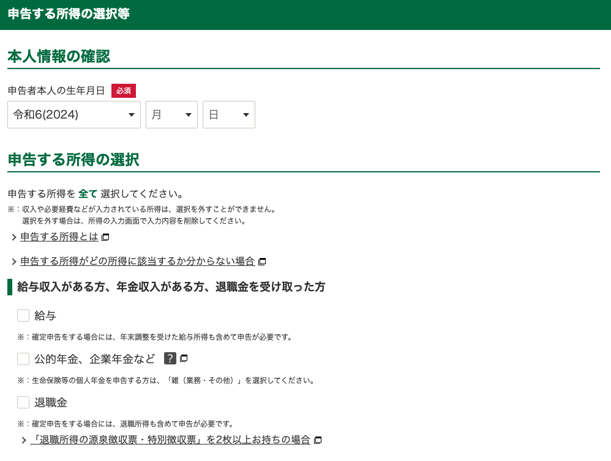Click the 申告する所得の選択等 page title
611x461 pixels.
[x=69, y=13]
